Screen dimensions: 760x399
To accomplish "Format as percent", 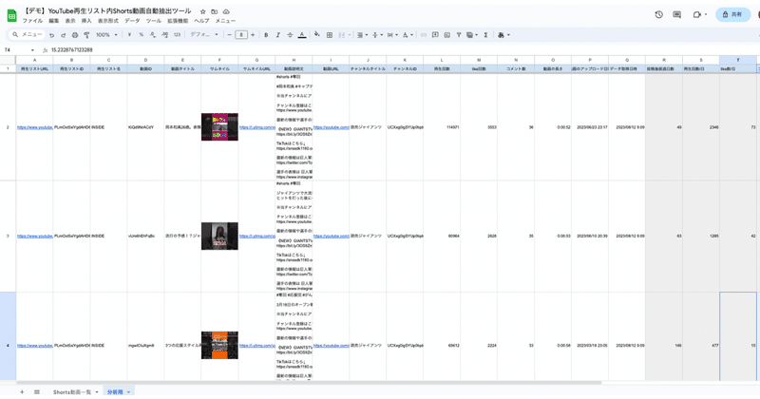I will [141, 35].
